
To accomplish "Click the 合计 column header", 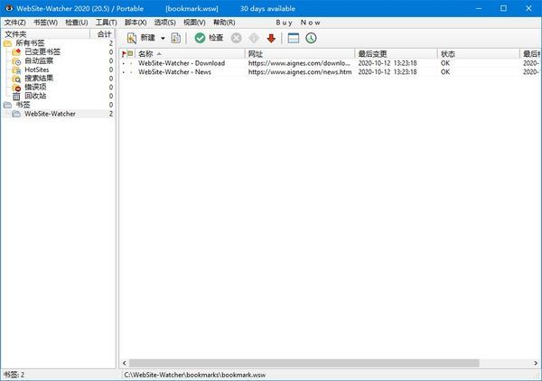I will tap(103, 34).
